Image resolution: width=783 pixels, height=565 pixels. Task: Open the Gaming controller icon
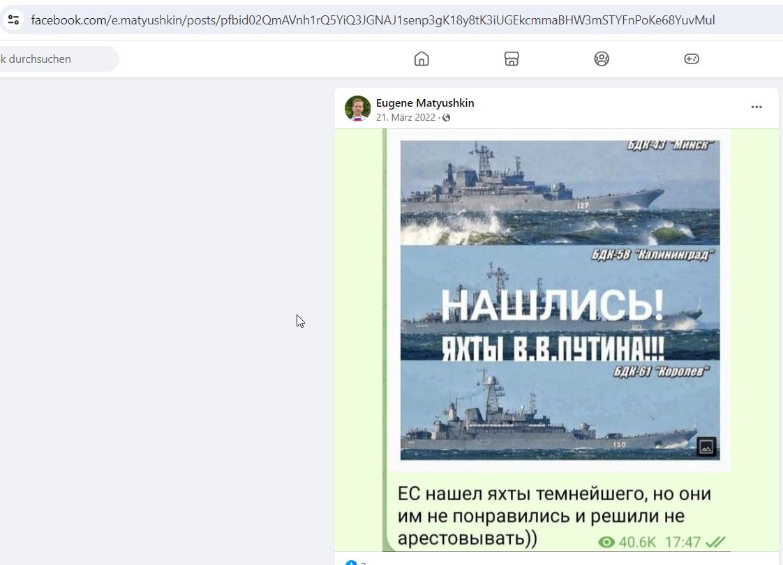click(x=691, y=59)
